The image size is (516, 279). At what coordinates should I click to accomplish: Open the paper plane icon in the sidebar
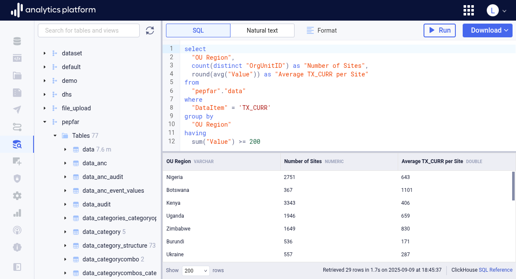coord(17,110)
